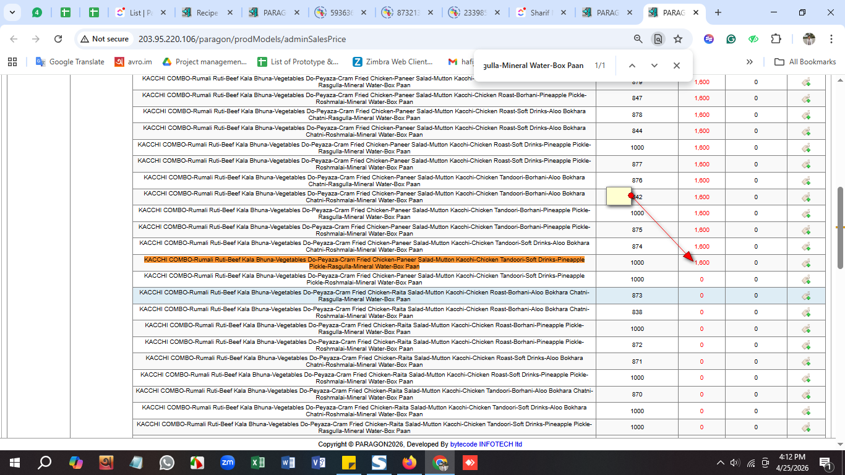
Task: Go to previous find-in-page match
Action: 632,66
